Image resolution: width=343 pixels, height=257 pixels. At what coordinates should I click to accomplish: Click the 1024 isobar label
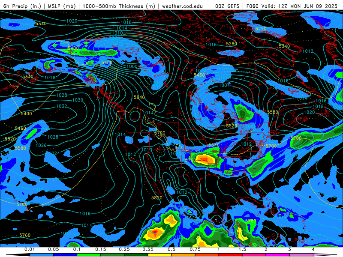point(54,153)
